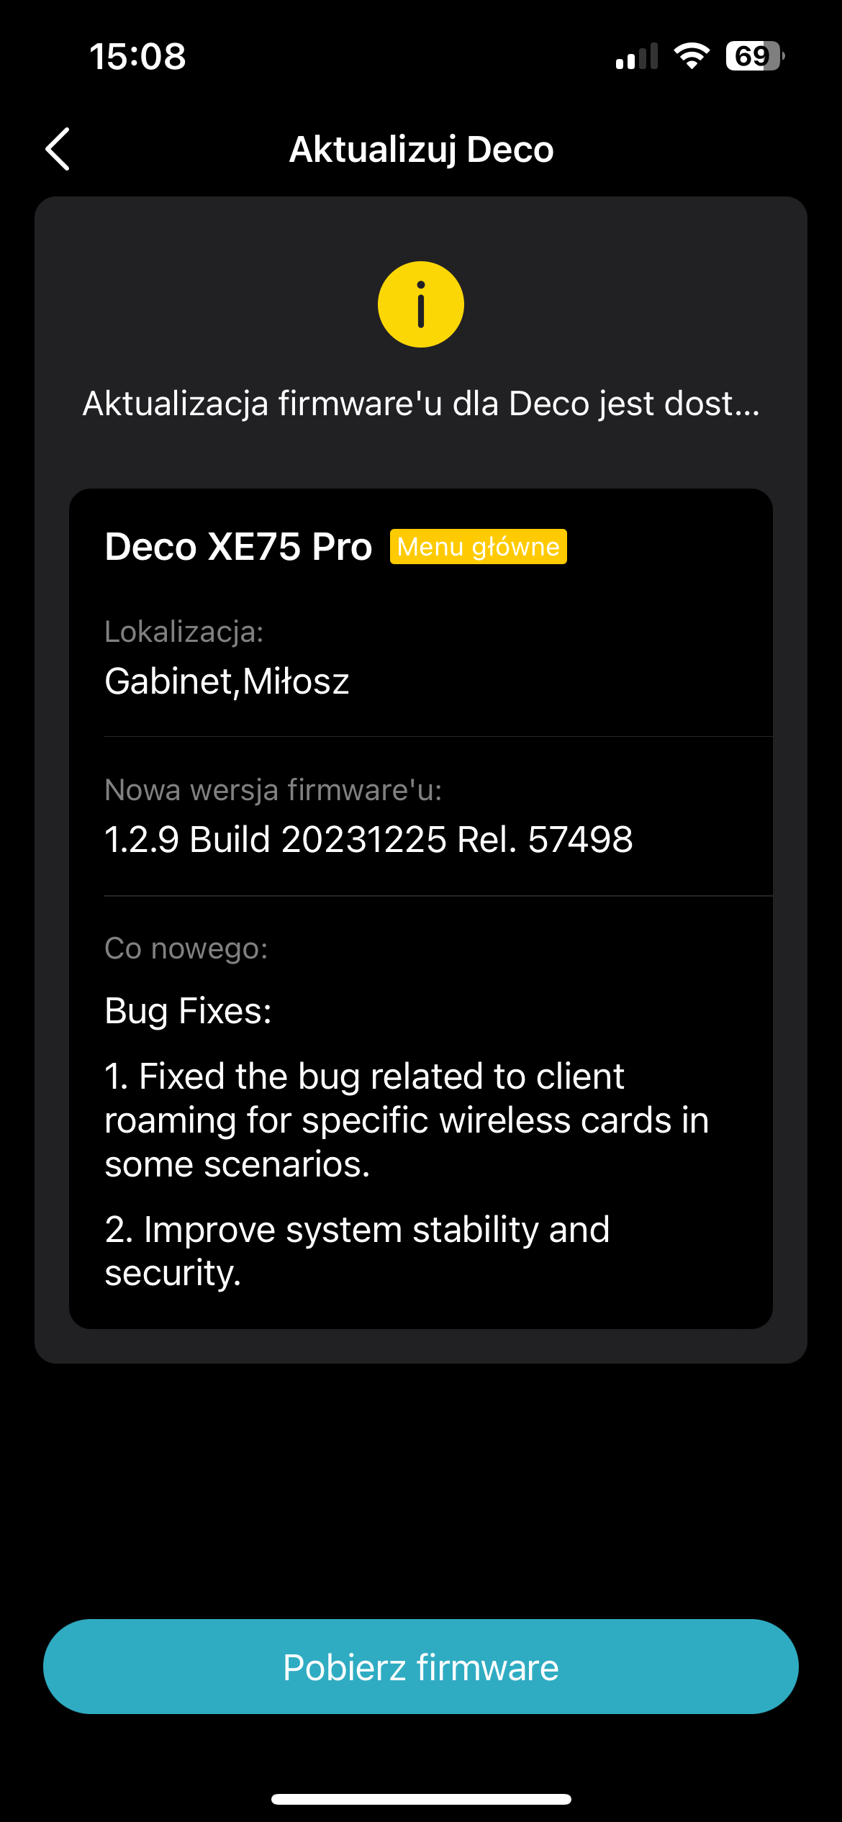
Task: Tap the system stability and security note
Action: click(x=357, y=1251)
